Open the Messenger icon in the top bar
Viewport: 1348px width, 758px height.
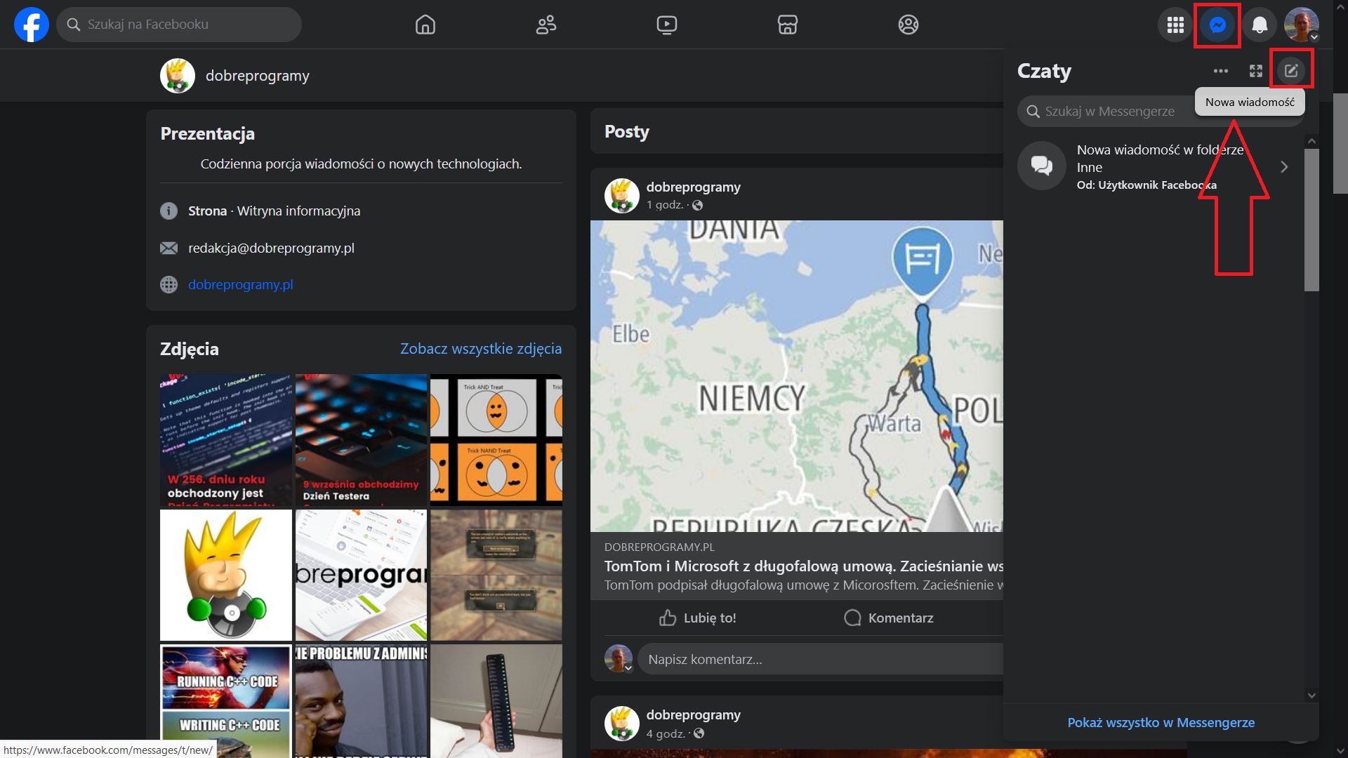(1217, 24)
